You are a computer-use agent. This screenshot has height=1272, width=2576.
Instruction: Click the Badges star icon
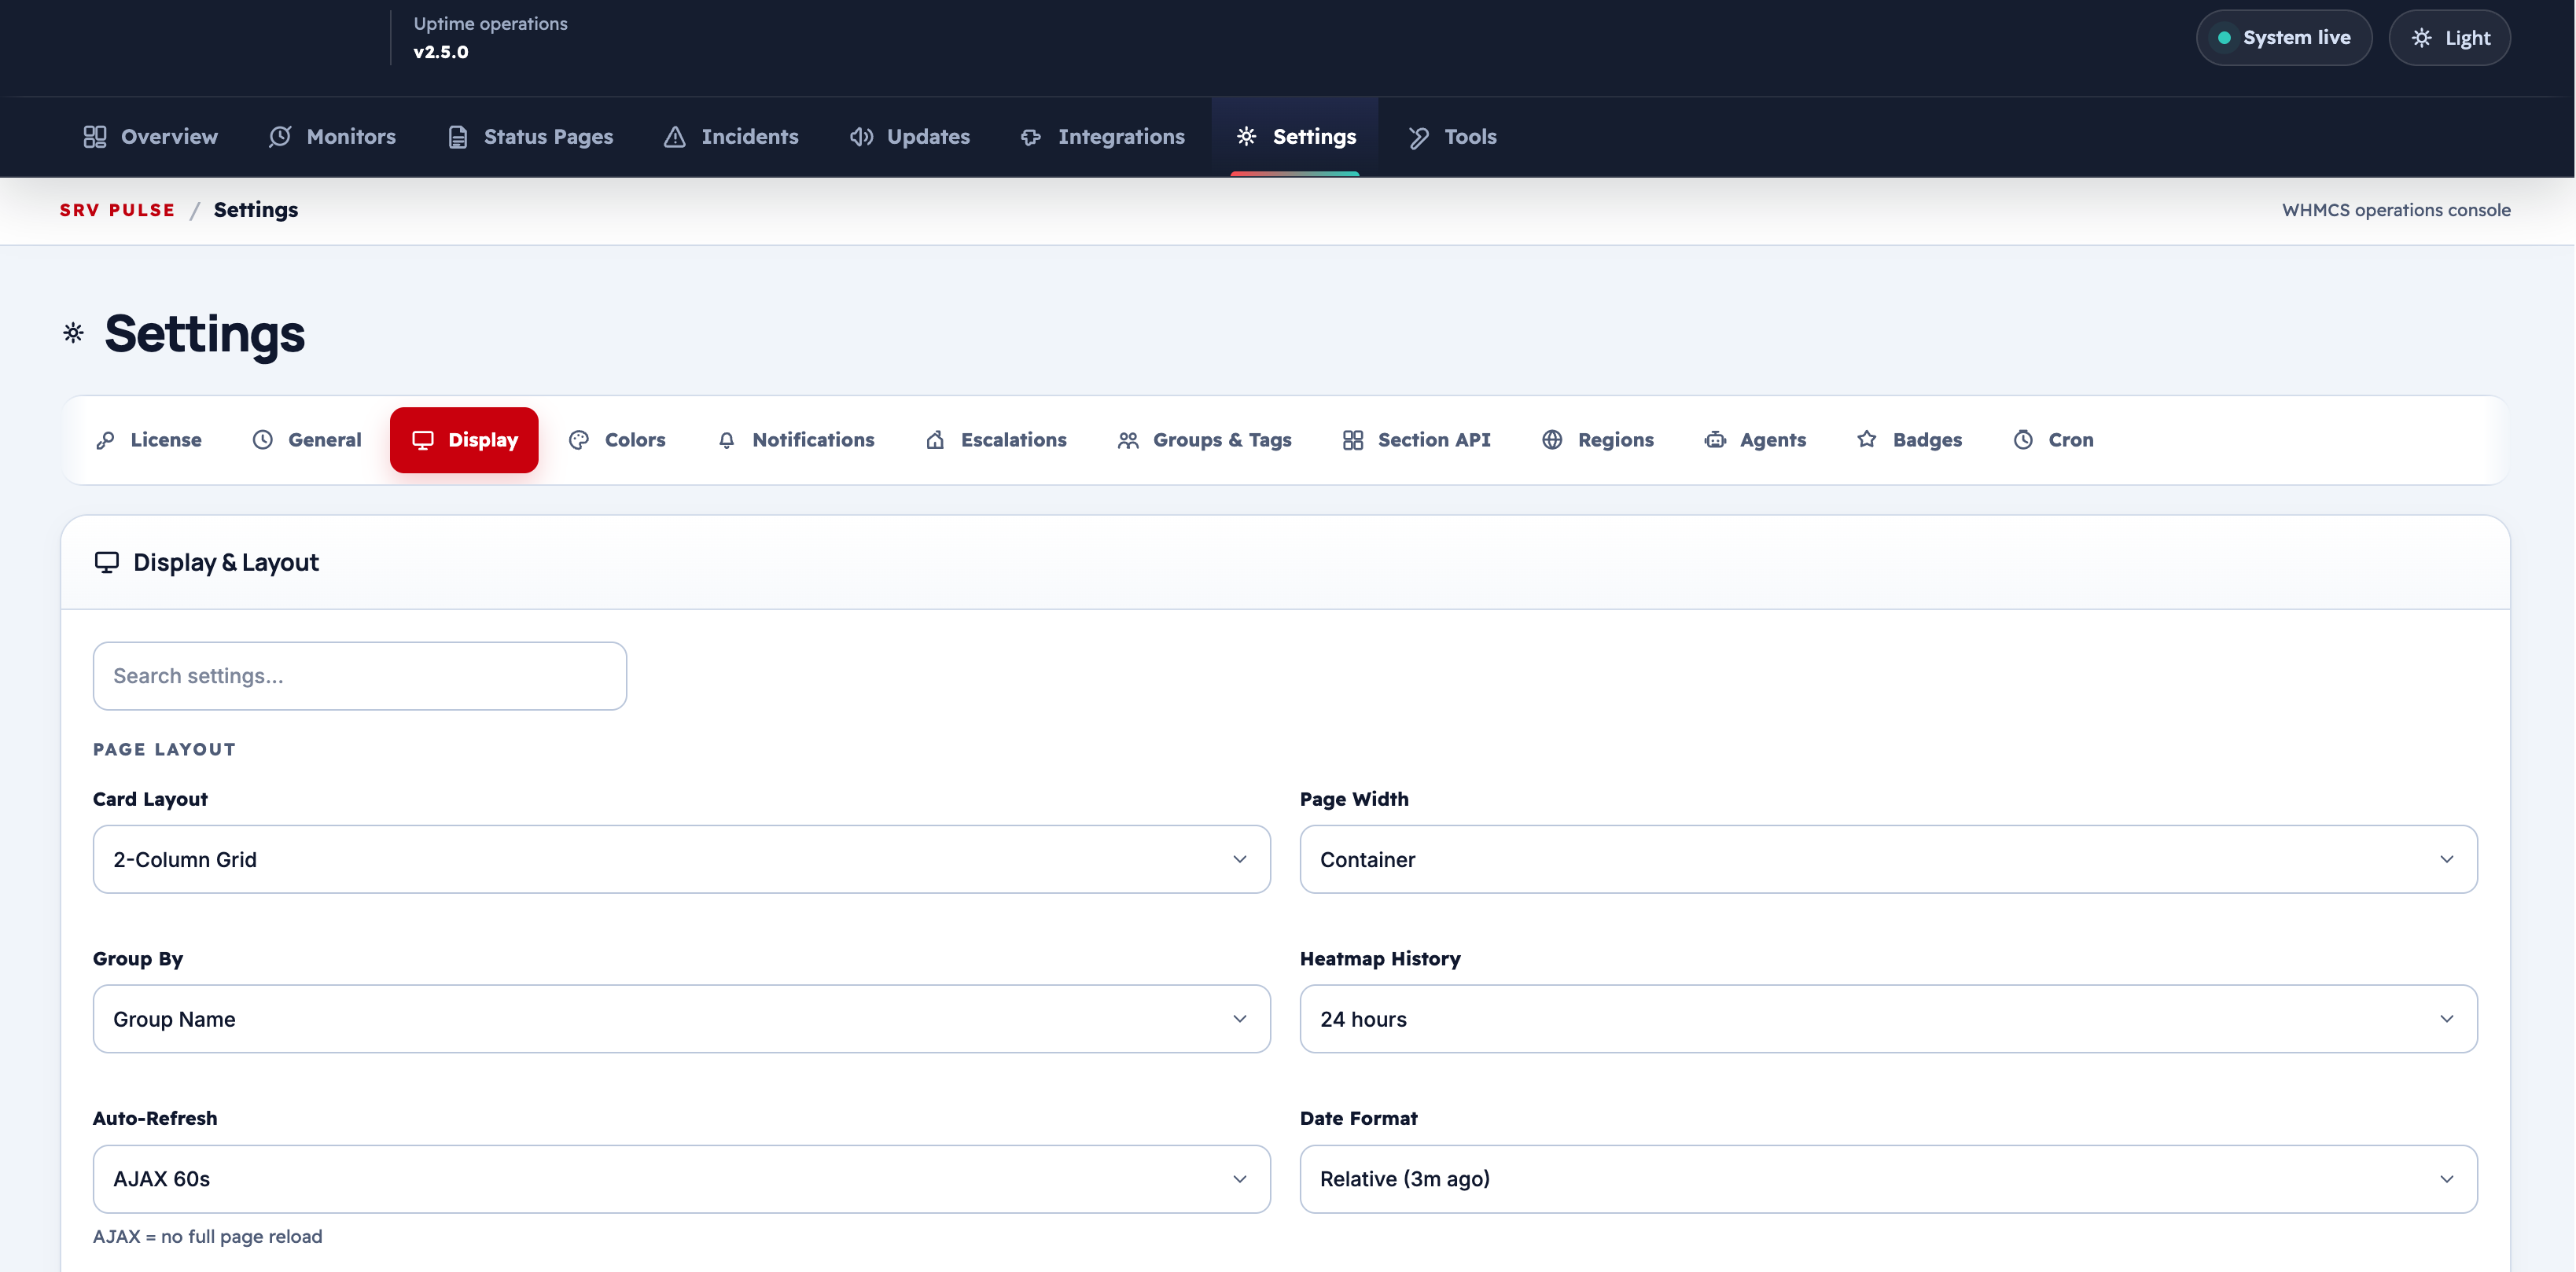[x=1867, y=440]
